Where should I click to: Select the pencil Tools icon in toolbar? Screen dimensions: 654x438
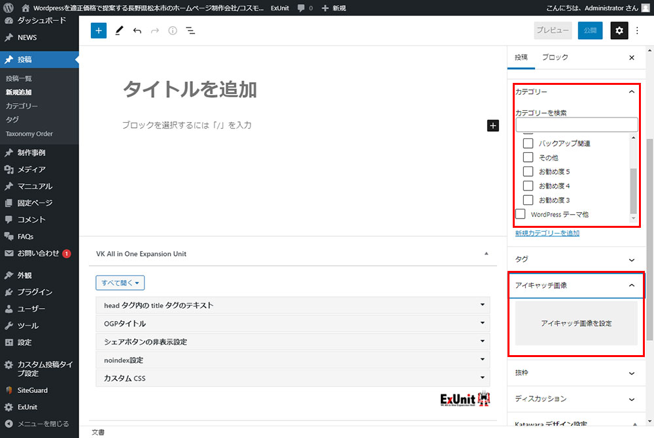118,31
